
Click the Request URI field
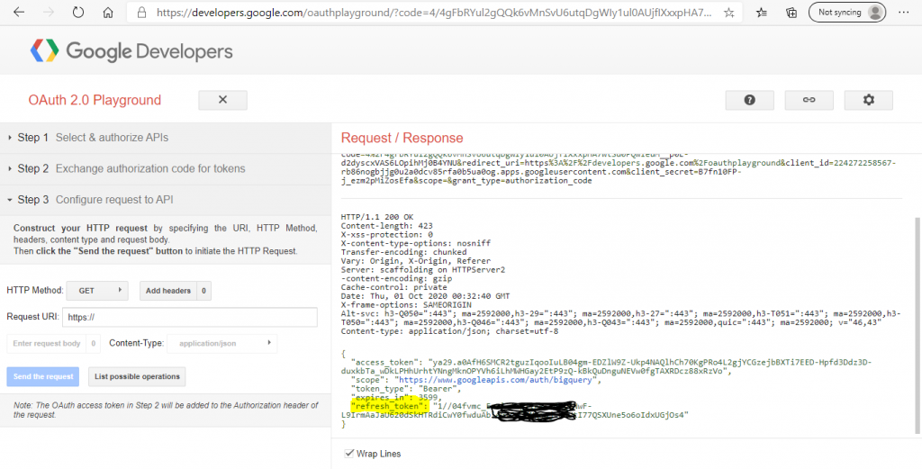[190, 318]
